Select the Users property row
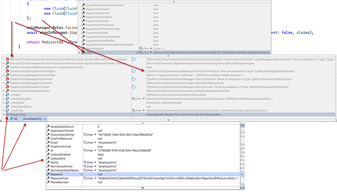The image size is (337, 194). [x=174, y=52]
